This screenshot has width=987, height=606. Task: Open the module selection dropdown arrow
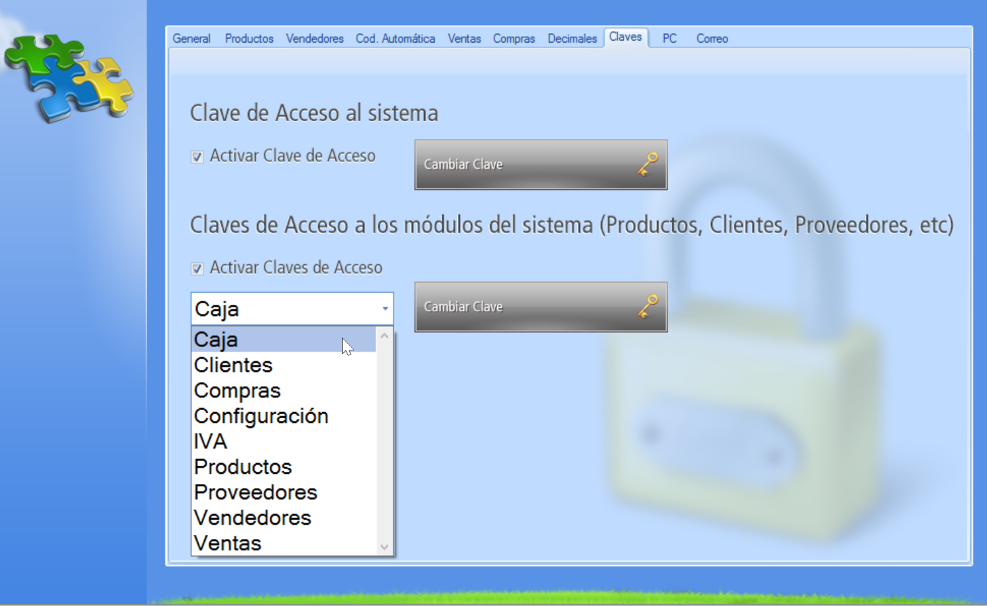(x=383, y=308)
